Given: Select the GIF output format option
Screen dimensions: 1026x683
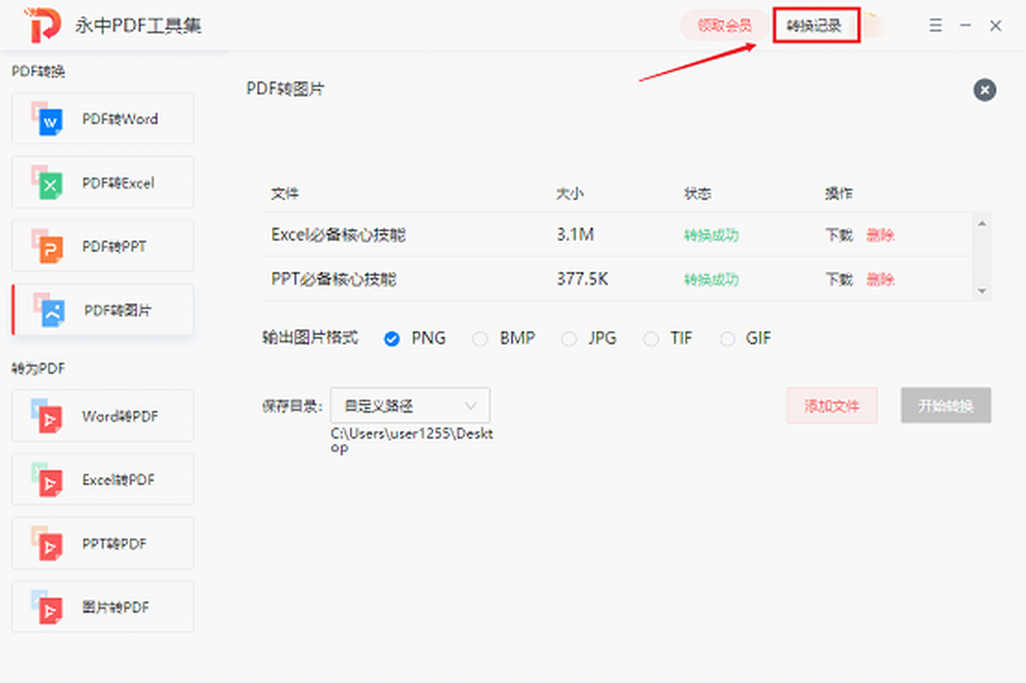Looking at the screenshot, I should coord(728,339).
